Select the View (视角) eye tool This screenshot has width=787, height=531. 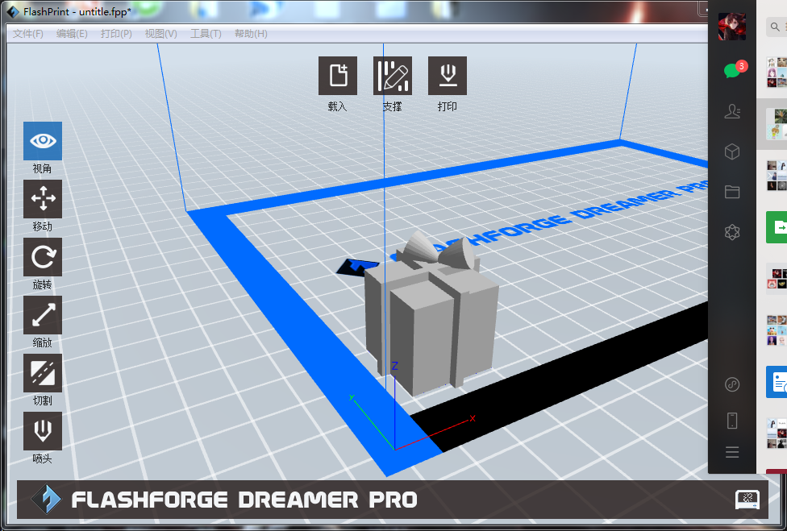(42, 142)
